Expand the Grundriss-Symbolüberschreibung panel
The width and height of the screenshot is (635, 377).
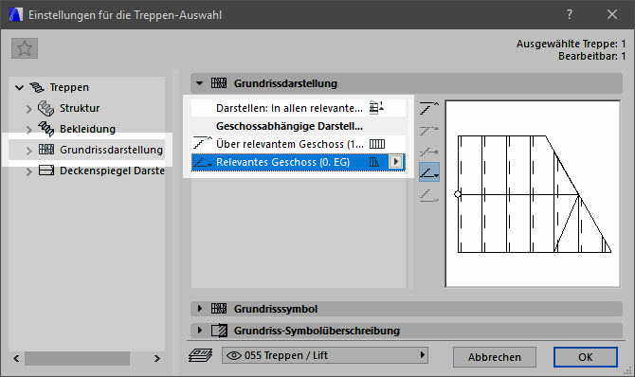pyautogui.click(x=199, y=330)
